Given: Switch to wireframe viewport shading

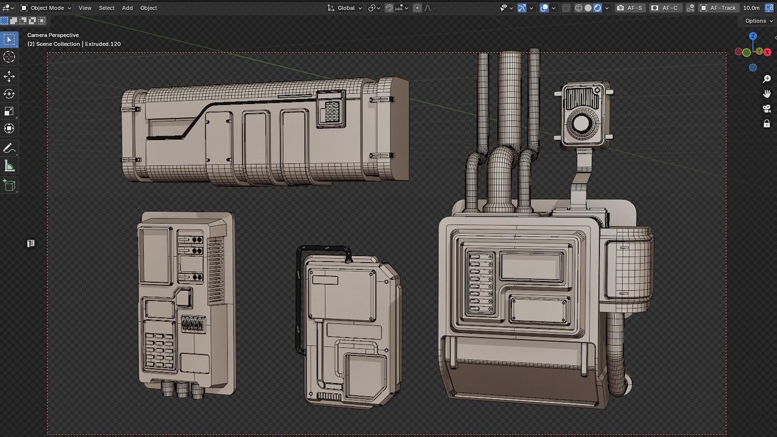Looking at the screenshot, I should click(579, 8).
